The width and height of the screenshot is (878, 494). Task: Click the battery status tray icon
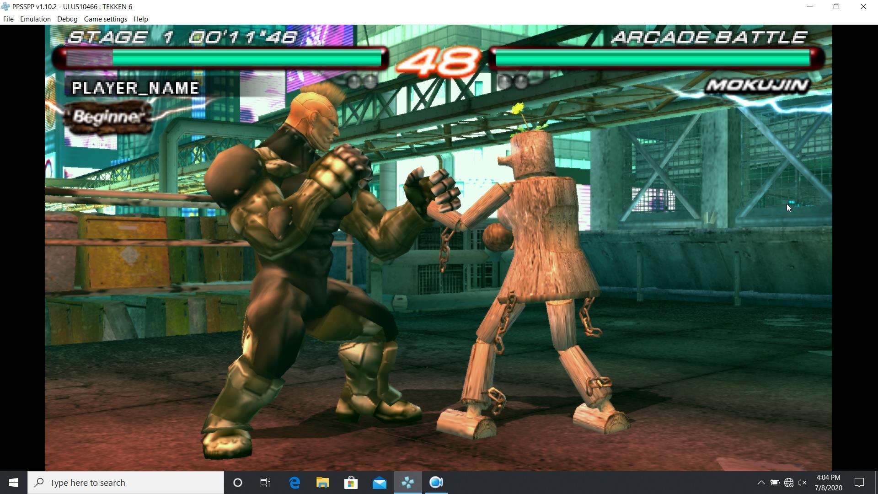[775, 483]
